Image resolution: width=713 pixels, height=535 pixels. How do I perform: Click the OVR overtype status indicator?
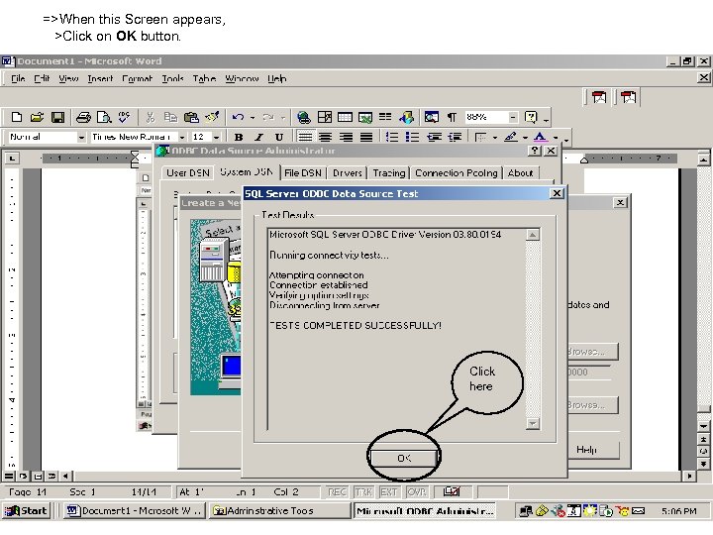click(x=417, y=491)
